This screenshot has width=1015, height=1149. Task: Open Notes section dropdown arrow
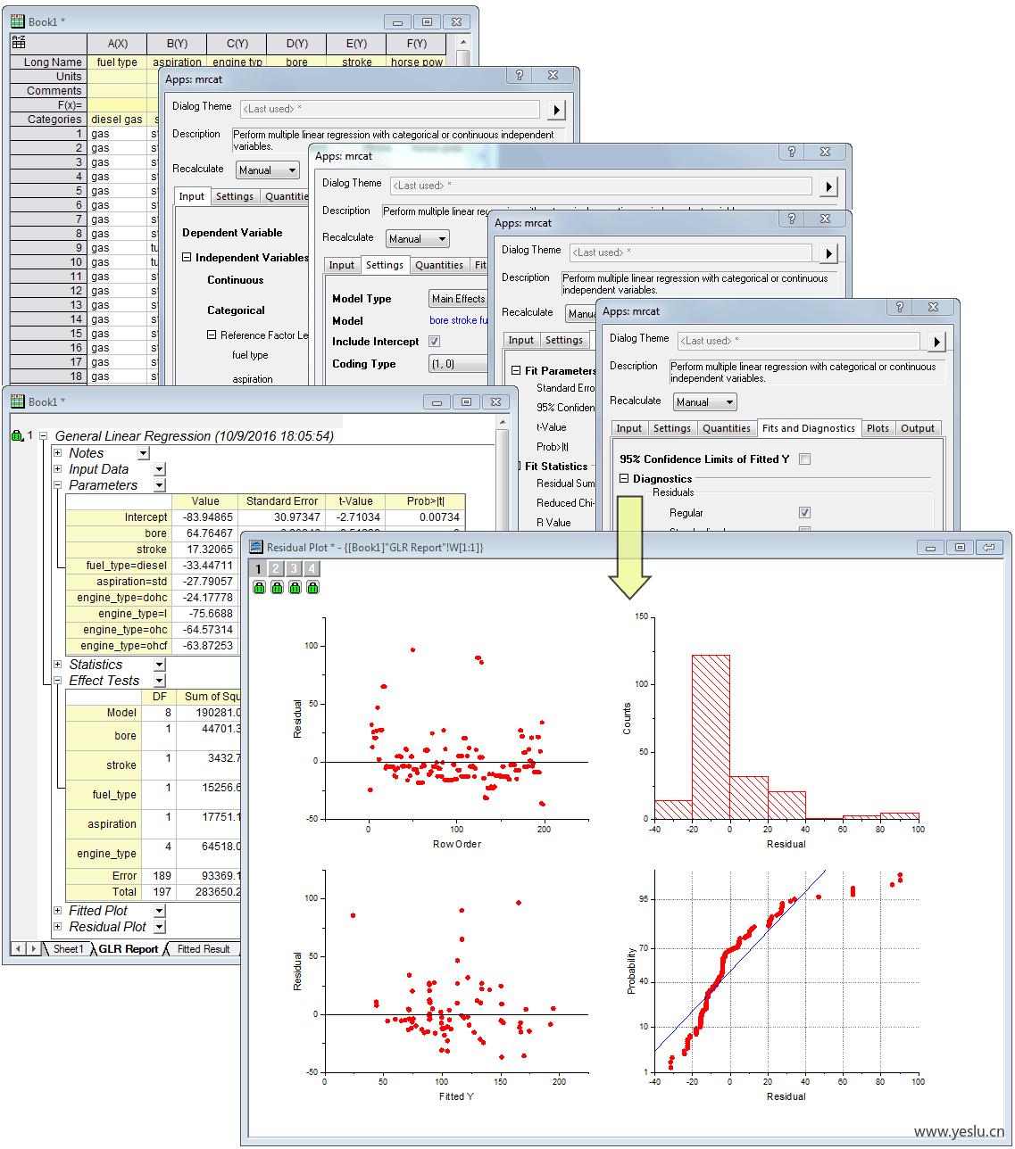(144, 453)
